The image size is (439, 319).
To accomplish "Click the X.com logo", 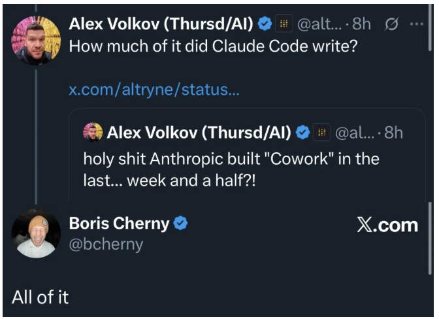I will [387, 225].
